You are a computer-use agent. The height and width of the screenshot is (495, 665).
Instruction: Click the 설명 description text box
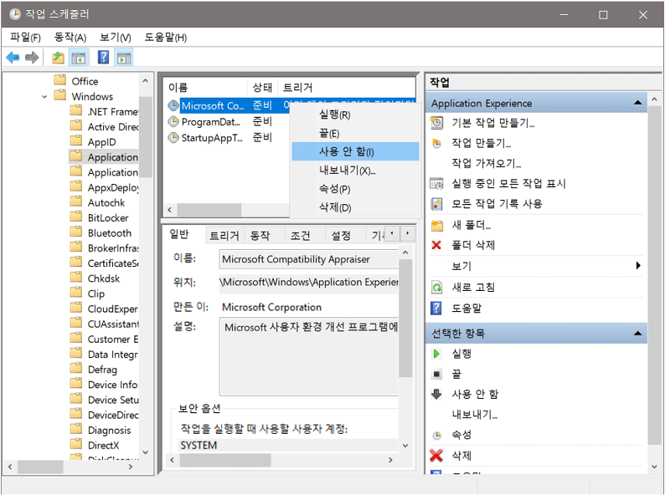tap(309, 357)
